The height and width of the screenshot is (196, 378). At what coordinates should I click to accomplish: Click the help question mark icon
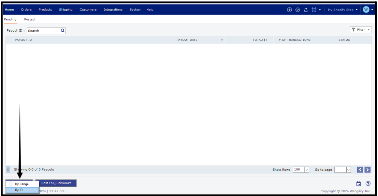click(x=368, y=183)
